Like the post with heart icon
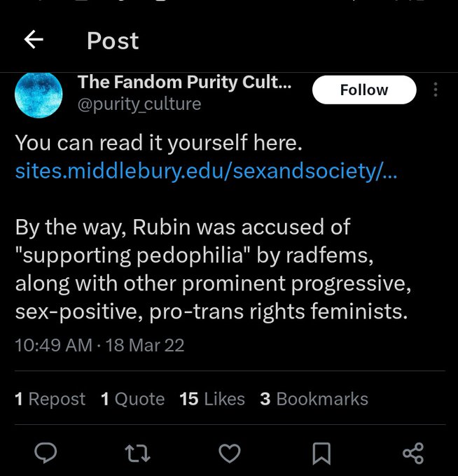The height and width of the screenshot is (476, 458). (230, 454)
